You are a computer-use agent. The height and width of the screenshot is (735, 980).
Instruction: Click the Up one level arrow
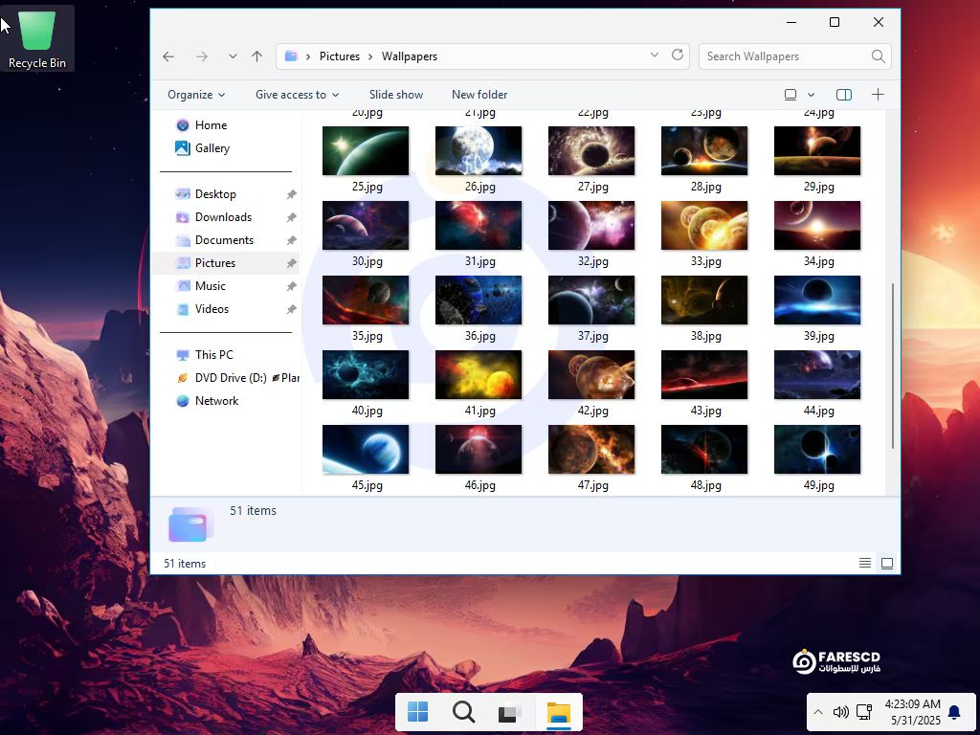pyautogui.click(x=256, y=56)
